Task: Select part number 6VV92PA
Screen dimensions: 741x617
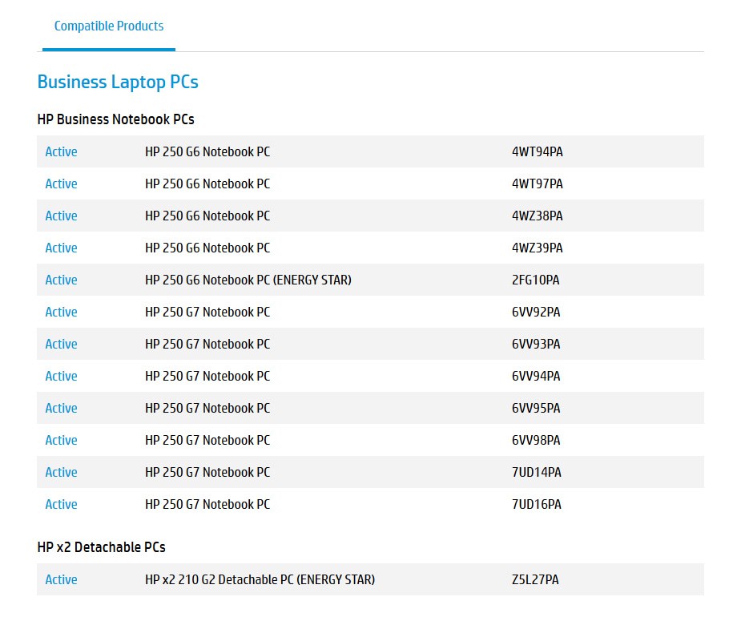Action: pyautogui.click(x=536, y=312)
